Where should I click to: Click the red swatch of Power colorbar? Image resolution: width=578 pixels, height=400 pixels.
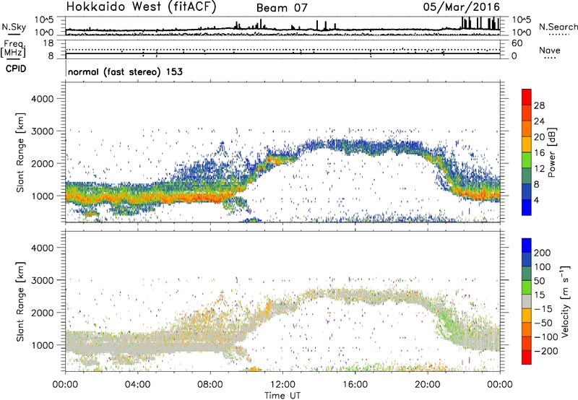click(527, 97)
